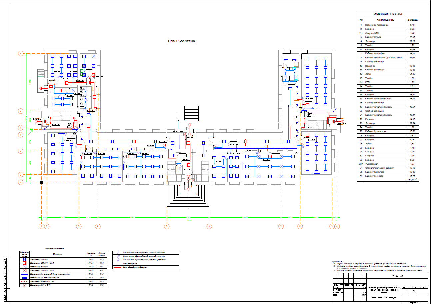The height and width of the screenshot is (304, 431).
Task: Click the 'Сети аварийного освещения' legend label
Action: click(x=135, y=267)
